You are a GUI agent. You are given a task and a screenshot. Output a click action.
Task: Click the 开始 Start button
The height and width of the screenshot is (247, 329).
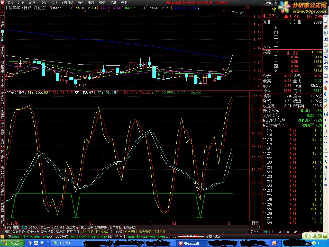12,243
